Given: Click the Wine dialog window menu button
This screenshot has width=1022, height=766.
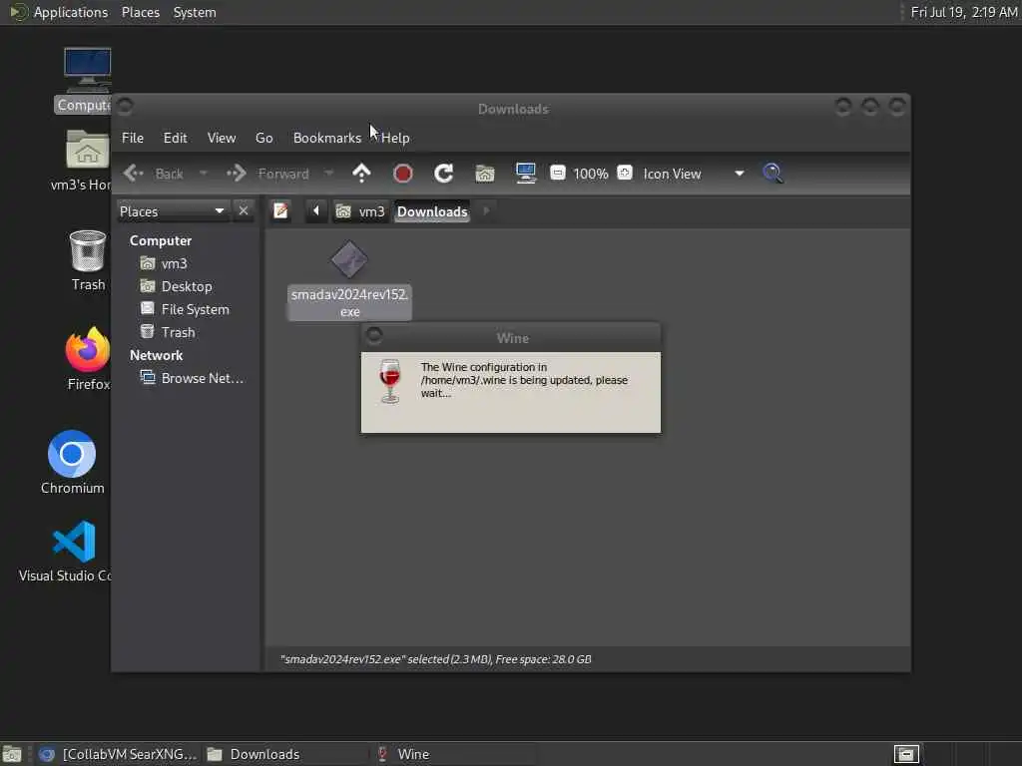Looking at the screenshot, I should tap(374, 336).
